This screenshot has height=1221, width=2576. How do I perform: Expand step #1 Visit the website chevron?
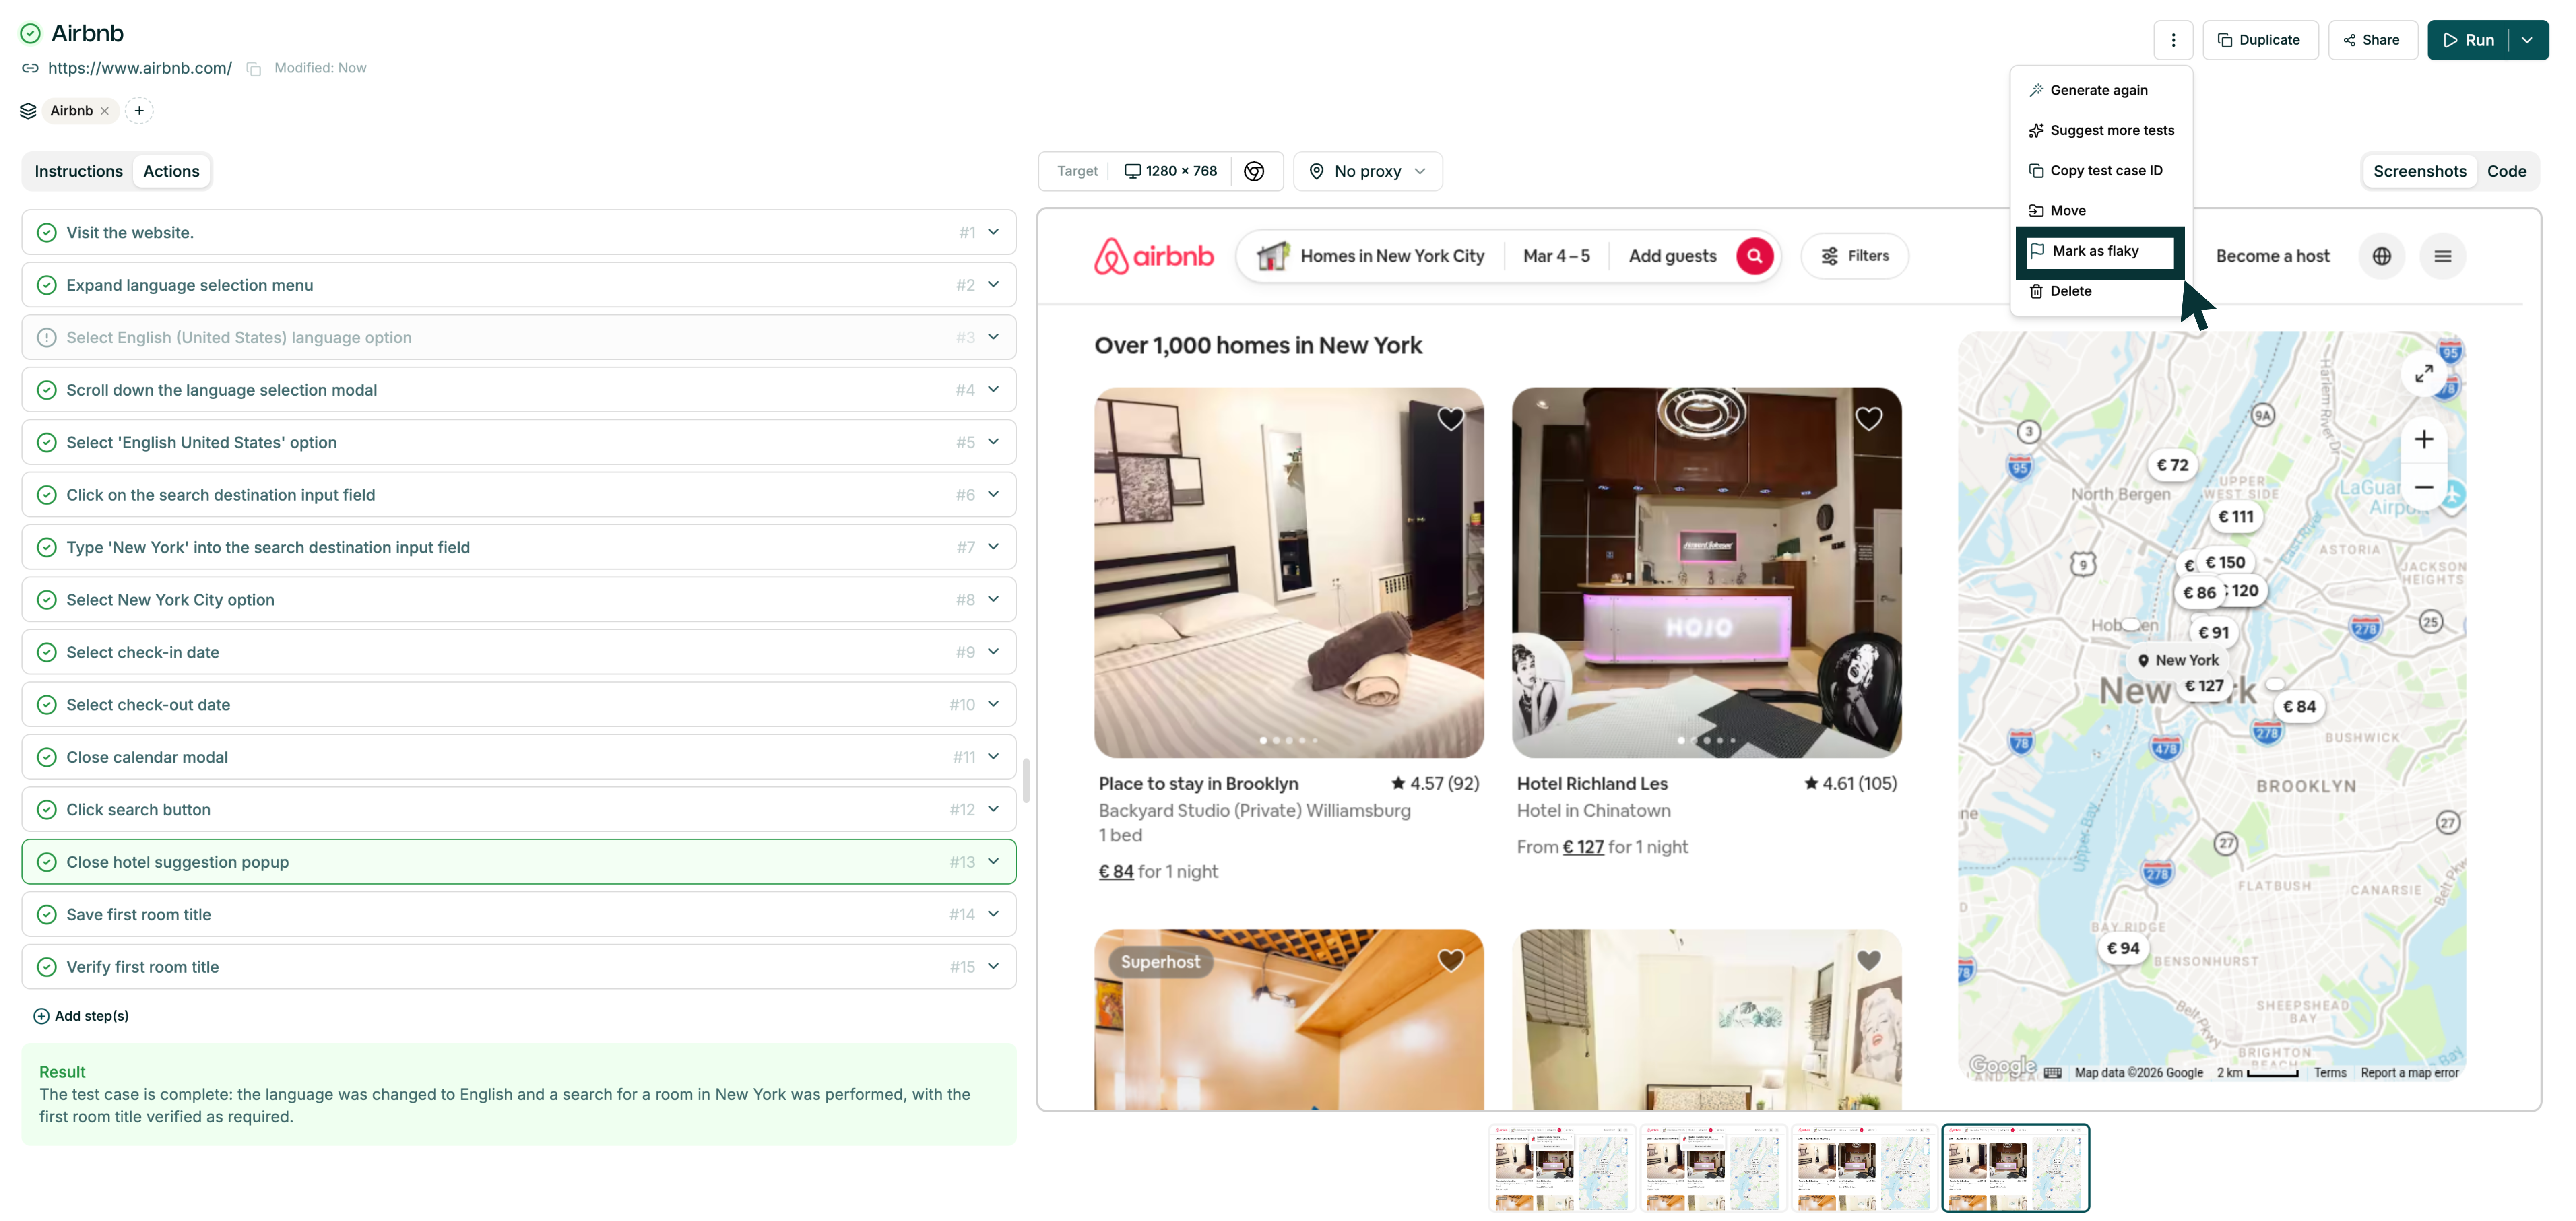(993, 232)
